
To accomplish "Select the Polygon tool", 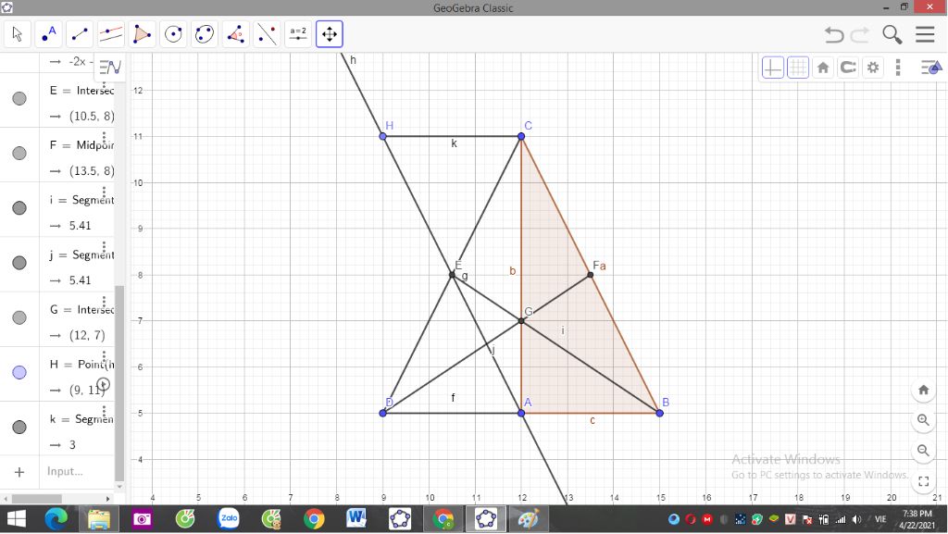I will [x=142, y=34].
